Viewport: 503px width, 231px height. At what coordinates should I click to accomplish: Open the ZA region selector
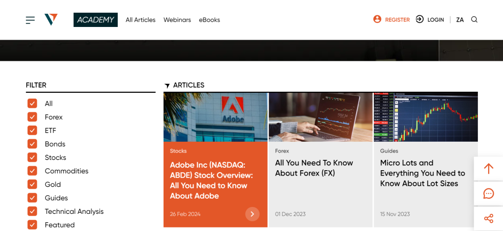(x=460, y=20)
